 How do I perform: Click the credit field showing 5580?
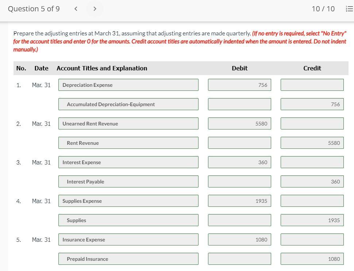[x=312, y=143]
